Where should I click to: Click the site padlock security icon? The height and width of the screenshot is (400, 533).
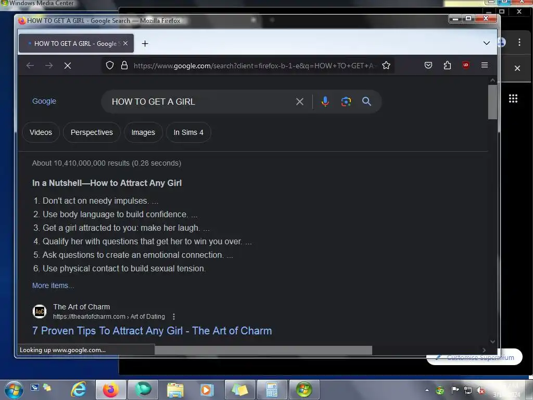coord(124,65)
